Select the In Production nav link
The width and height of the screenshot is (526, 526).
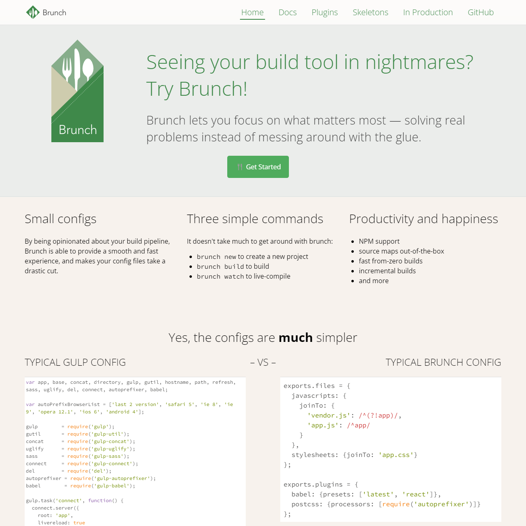click(428, 12)
